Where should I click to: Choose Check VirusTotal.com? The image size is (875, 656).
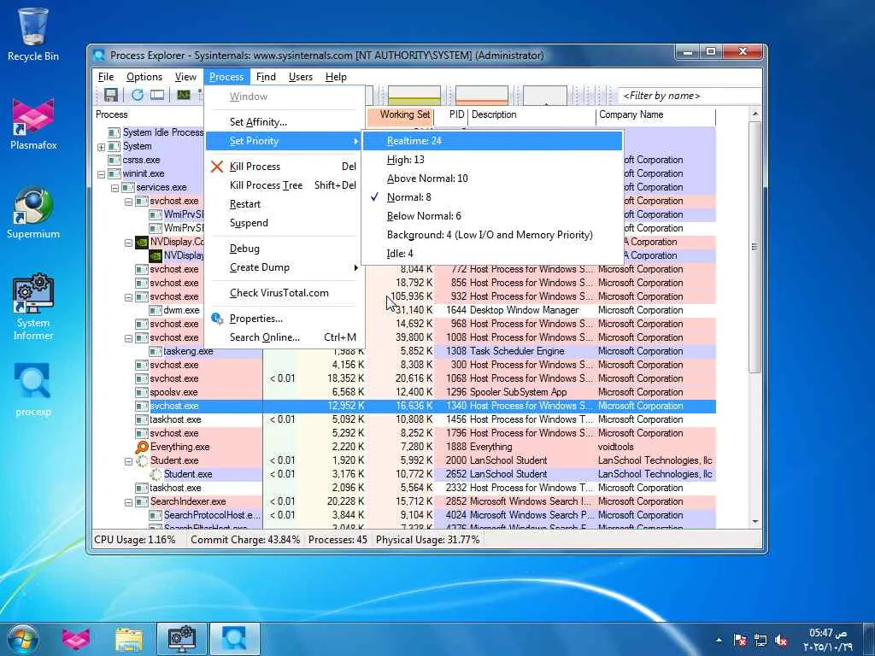pos(284,293)
